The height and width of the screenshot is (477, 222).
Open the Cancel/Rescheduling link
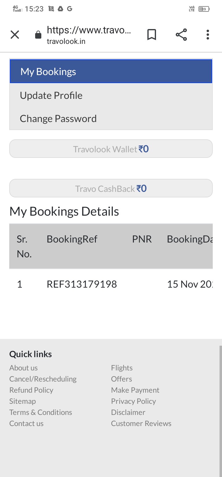[x=43, y=379]
